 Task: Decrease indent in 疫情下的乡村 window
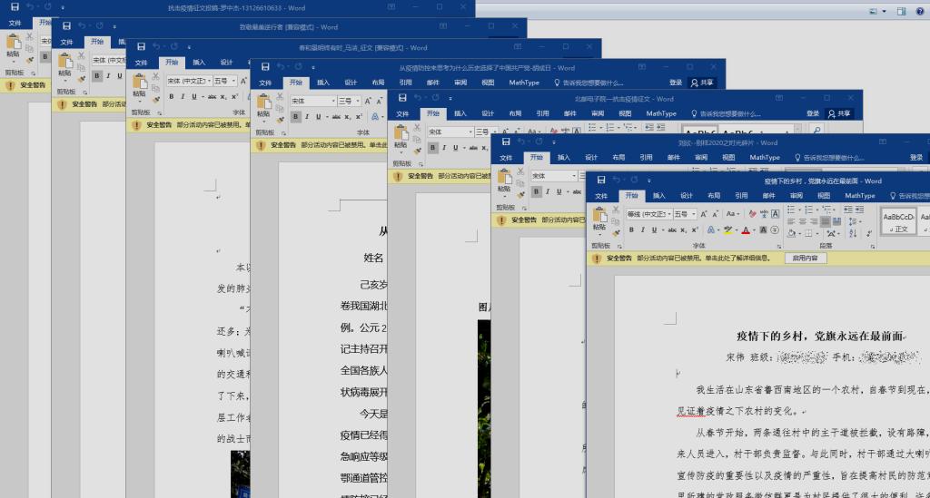(848, 210)
